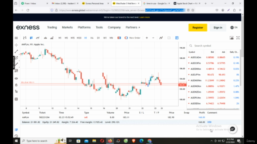257x144 pixels.
Task: Set timeframe to M1
Action: coord(60,38)
